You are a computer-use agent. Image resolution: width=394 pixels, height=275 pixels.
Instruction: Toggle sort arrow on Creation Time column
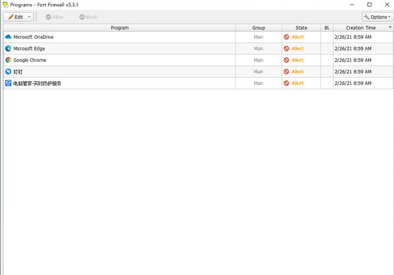pos(390,27)
